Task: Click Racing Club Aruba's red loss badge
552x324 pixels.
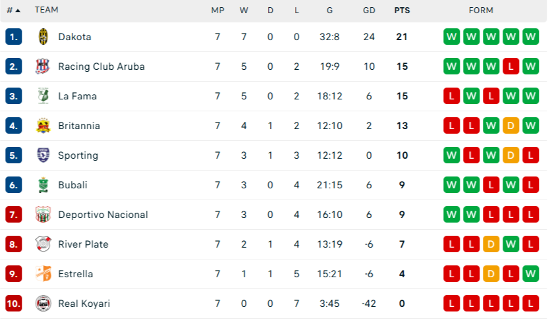Action: [x=511, y=67]
